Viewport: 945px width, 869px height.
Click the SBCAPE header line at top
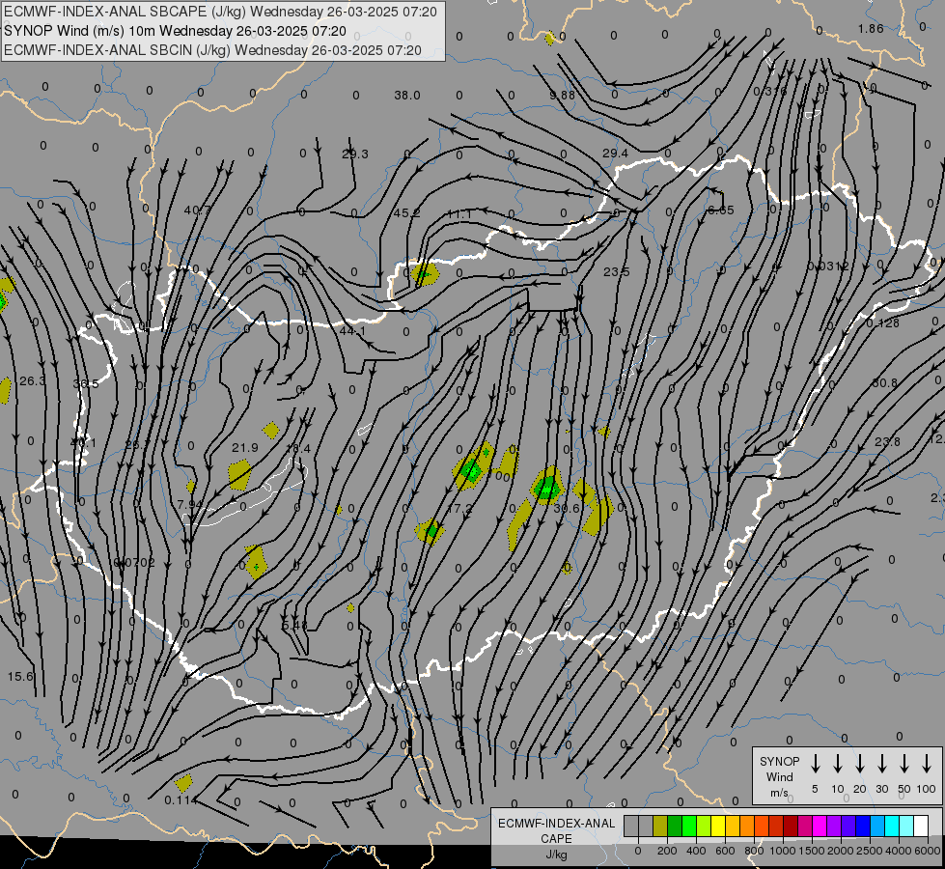pyautogui.click(x=220, y=12)
